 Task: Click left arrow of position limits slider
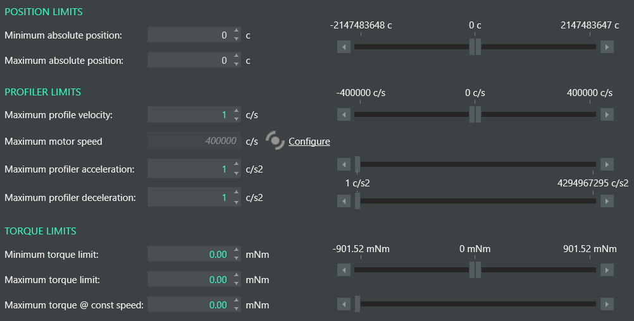point(344,47)
